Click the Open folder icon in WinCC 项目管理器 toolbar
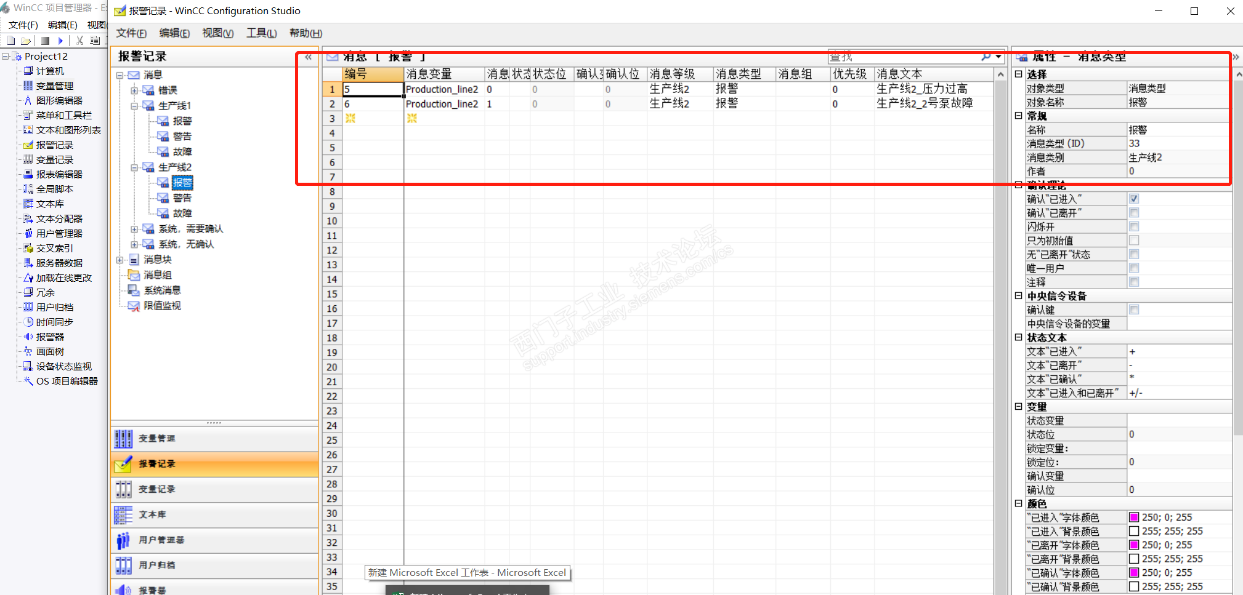 point(26,41)
